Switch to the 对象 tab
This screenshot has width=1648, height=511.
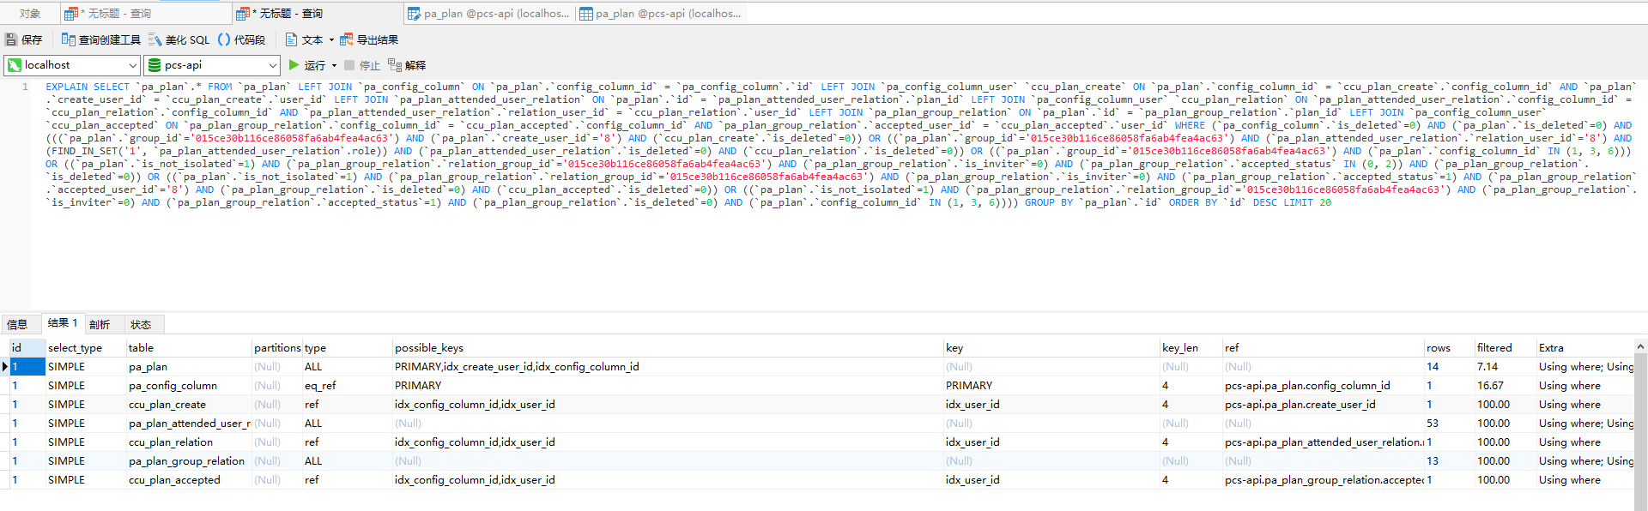pos(30,14)
